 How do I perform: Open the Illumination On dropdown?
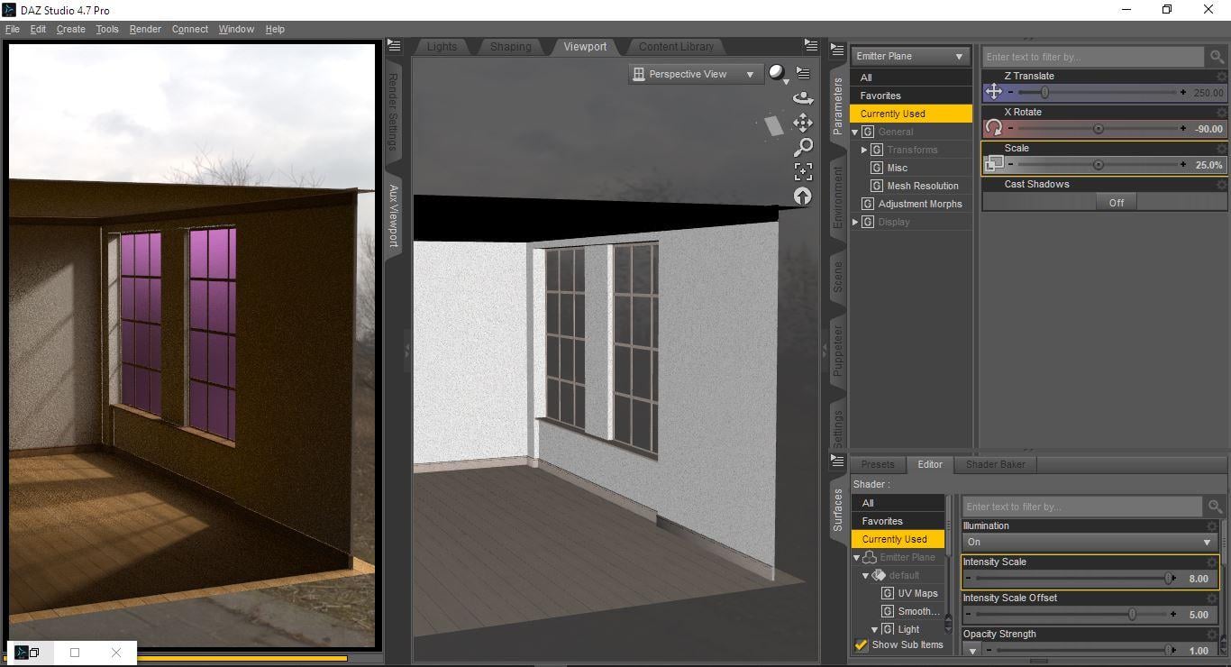click(x=1090, y=543)
